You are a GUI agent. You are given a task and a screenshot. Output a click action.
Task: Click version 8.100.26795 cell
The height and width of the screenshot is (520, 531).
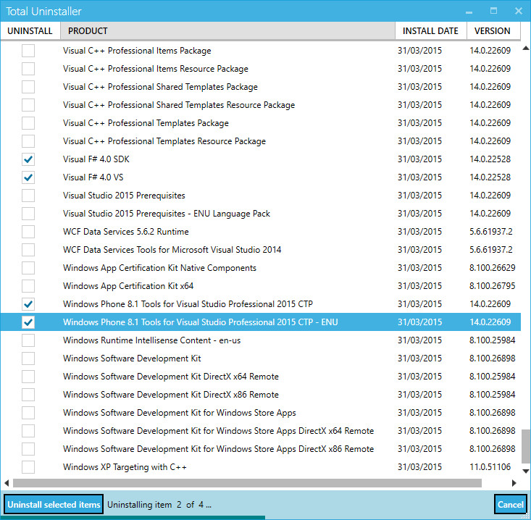pos(493,286)
